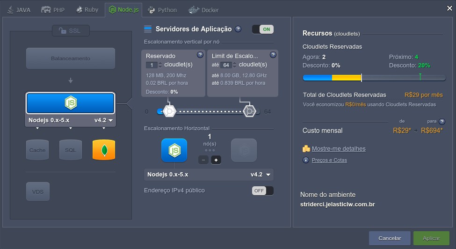Open the Reservado help icon
Screen dimensions: 456x249
[200, 55]
